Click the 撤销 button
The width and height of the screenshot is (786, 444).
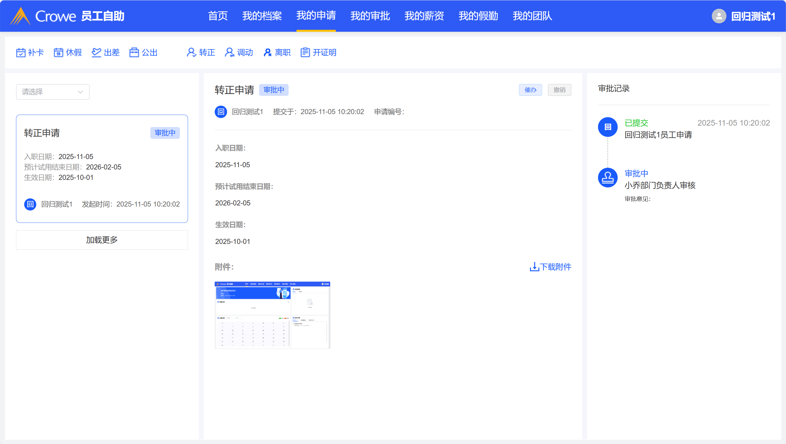559,90
